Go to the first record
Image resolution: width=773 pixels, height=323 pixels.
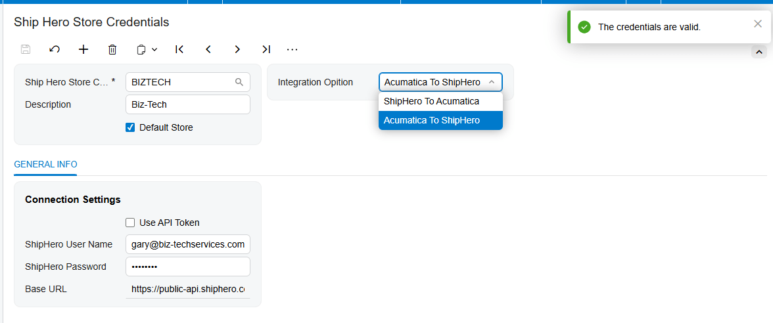(x=179, y=49)
